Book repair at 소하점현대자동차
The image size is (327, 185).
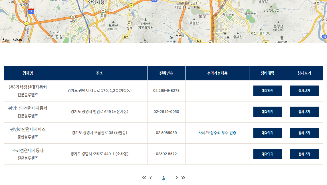[x=268, y=154]
